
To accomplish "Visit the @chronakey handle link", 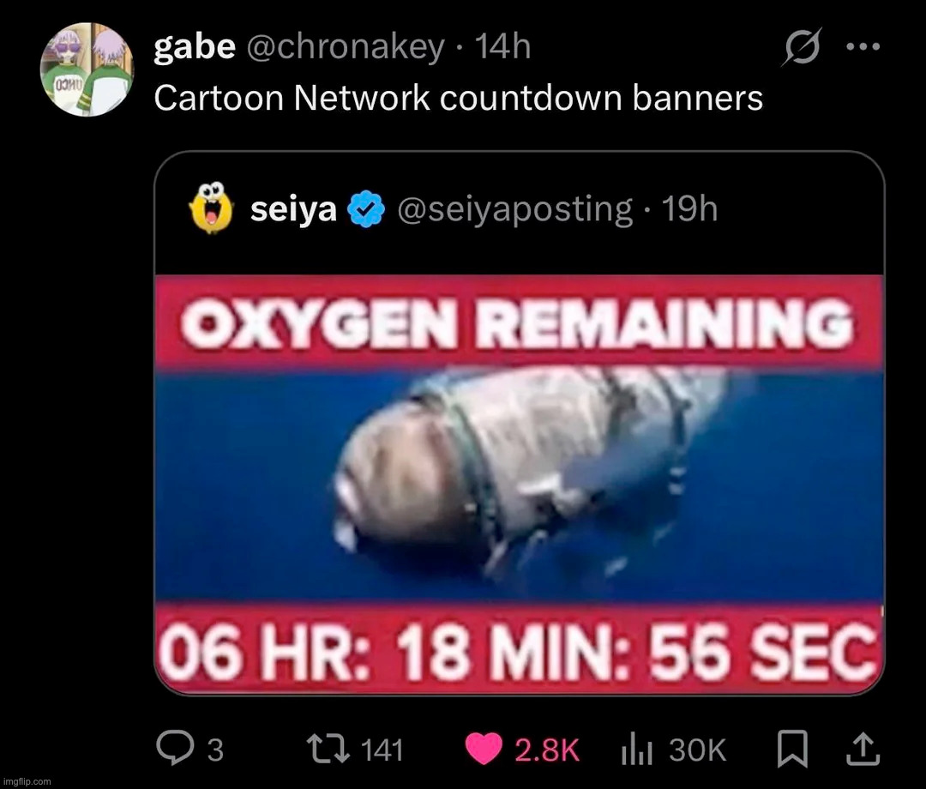I will pyautogui.click(x=346, y=47).
